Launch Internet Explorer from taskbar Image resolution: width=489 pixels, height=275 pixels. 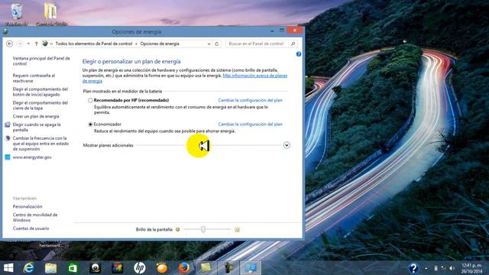tap(29, 268)
